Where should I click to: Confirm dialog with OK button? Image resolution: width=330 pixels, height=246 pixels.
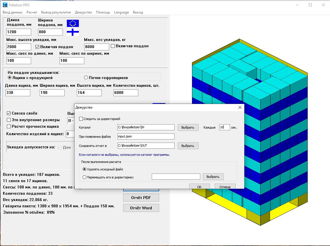199,186
